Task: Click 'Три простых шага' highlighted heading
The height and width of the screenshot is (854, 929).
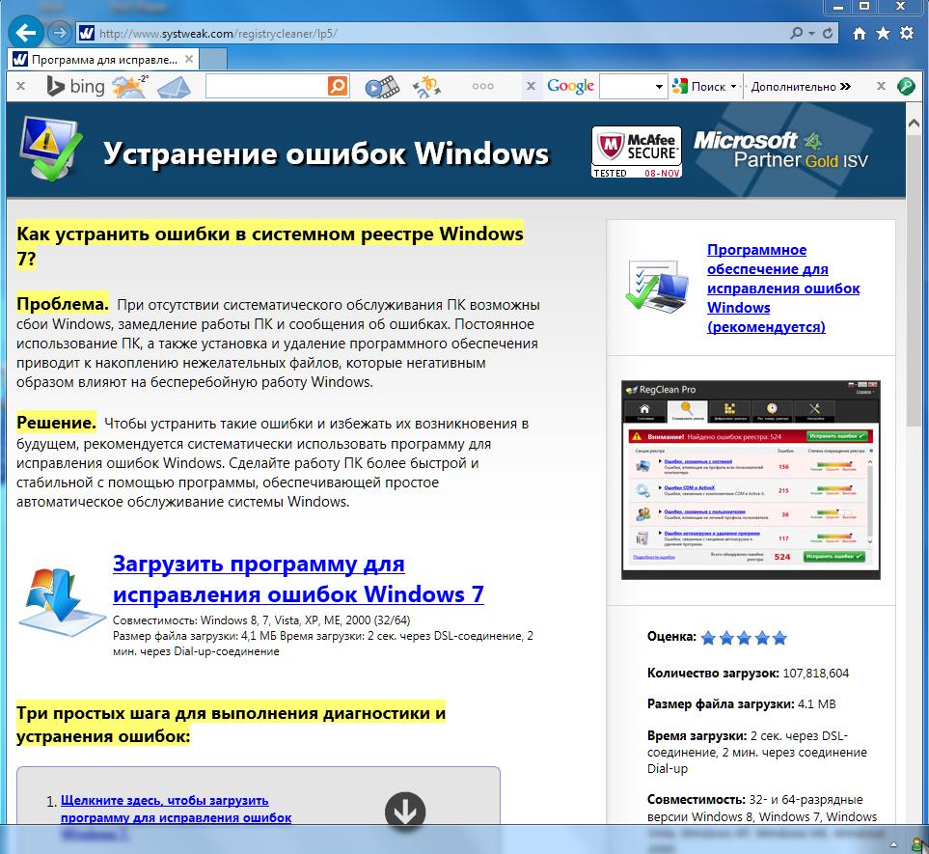Action: 231,724
